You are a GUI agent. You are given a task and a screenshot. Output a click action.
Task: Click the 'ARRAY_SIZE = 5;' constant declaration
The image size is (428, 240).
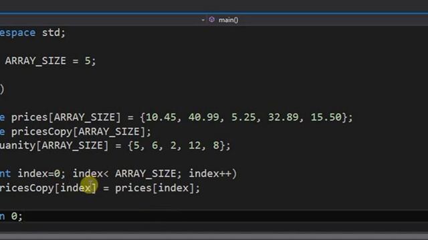tap(51, 61)
